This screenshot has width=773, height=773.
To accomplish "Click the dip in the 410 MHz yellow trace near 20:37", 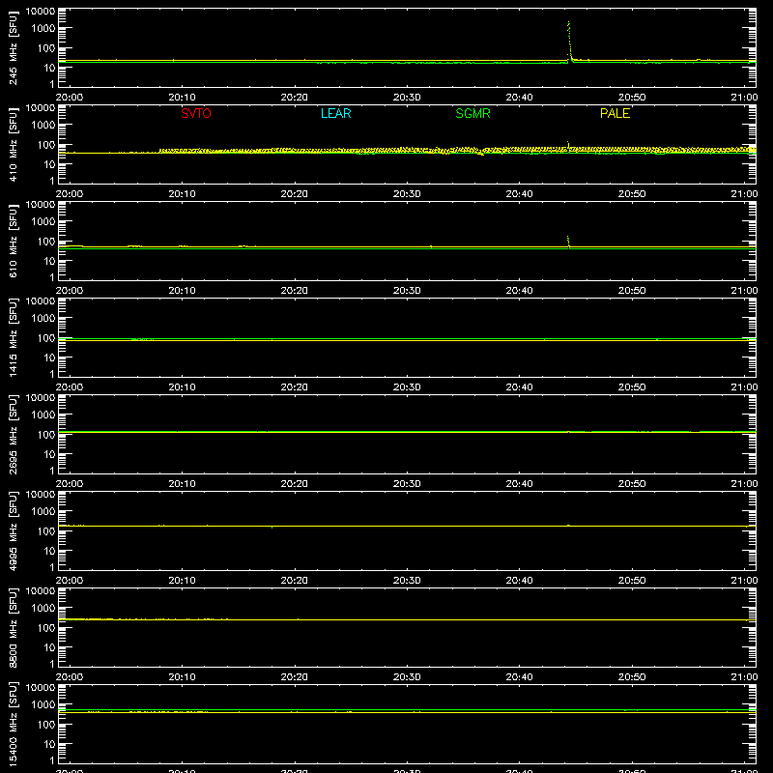I will [x=481, y=154].
